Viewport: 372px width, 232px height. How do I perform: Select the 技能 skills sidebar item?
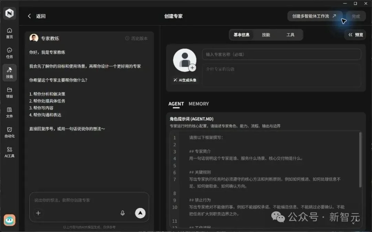10,73
